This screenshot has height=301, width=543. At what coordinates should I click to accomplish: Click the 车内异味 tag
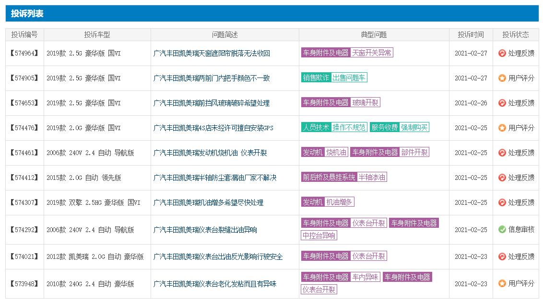pyautogui.click(x=365, y=277)
